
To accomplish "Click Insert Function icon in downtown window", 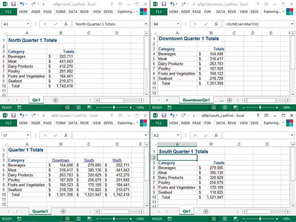I will point(216,24).
